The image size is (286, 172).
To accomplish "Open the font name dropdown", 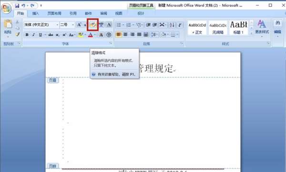I will (x=57, y=25).
